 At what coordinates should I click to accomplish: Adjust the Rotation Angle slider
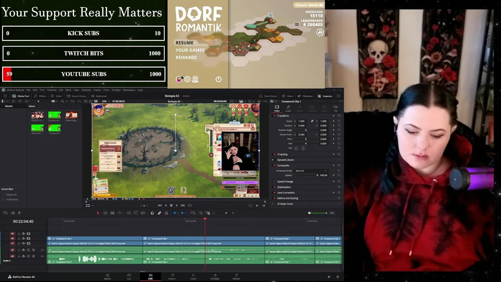[x=306, y=130]
